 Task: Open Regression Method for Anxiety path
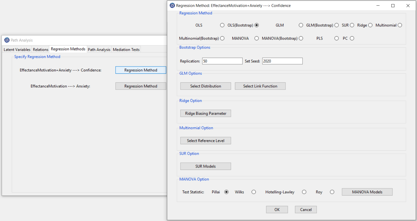[x=141, y=86]
